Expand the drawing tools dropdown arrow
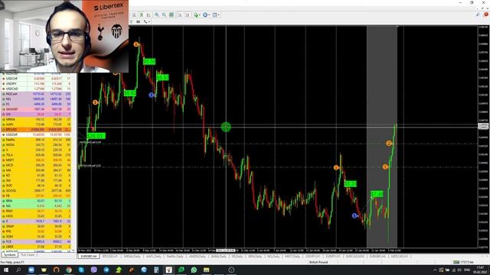The height and width of the screenshot is (275, 490). pos(149,22)
